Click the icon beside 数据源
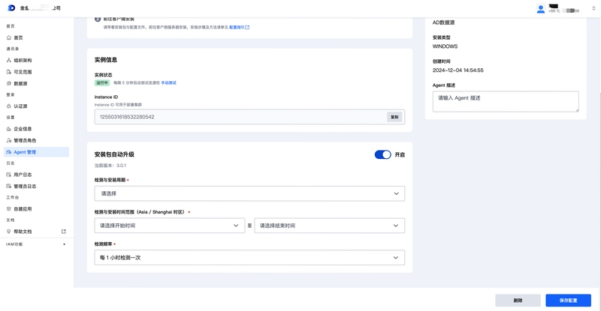This screenshot has width=601, height=311. [9, 83]
